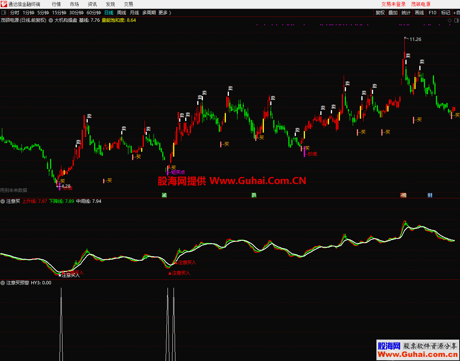Click the 基线: 7.76 indicator value
Screen dimensions: 460x361
pyautogui.click(x=89, y=20)
